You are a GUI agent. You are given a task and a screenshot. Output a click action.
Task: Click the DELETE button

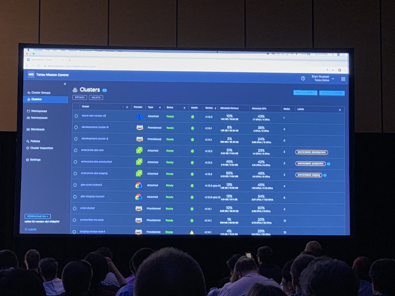coord(96,97)
